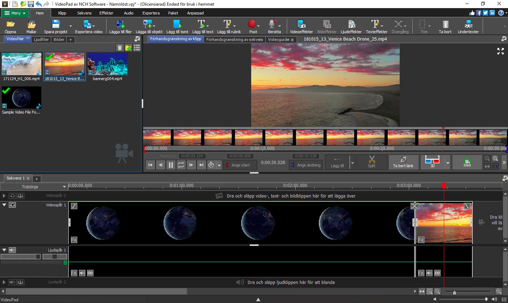Open the Effekter ribbon tab
Viewport: 508px width, 303px height.
(x=106, y=13)
